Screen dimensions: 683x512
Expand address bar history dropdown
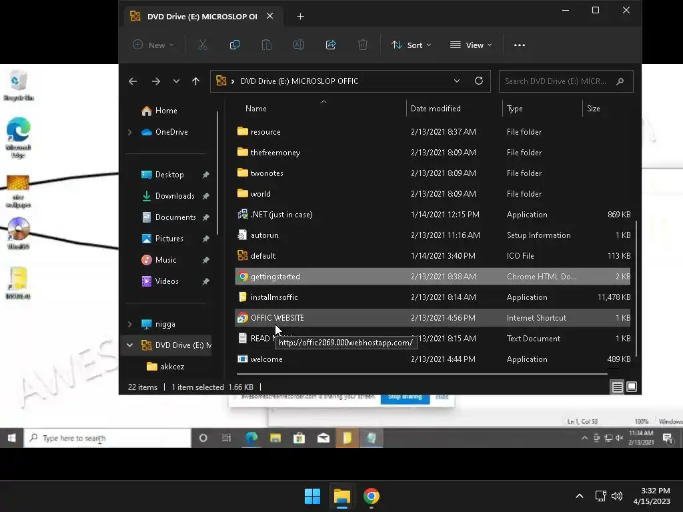456,81
